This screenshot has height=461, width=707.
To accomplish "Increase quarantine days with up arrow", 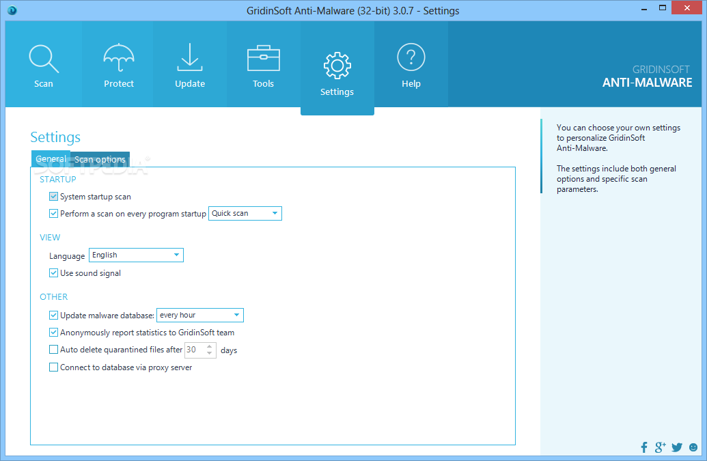I will pos(209,346).
